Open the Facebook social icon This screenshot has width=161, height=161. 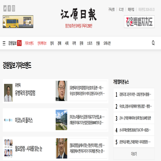point(9,8)
